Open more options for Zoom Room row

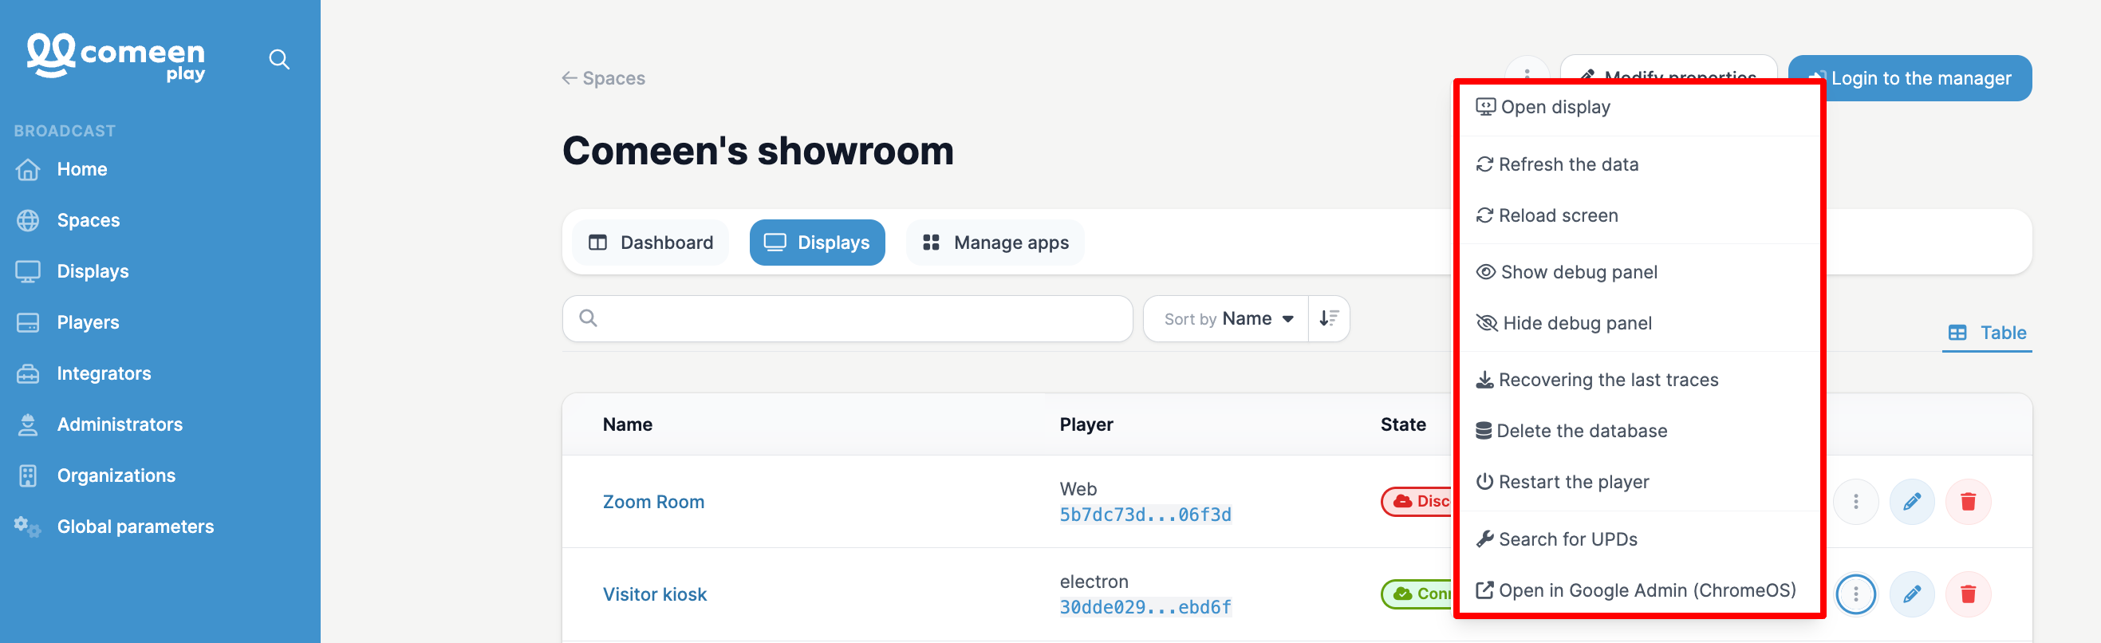tap(1855, 501)
